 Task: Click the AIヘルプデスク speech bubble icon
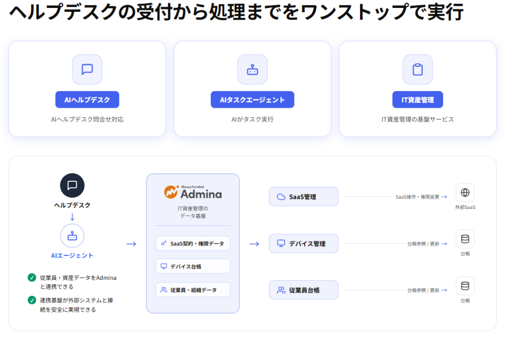coord(87,70)
